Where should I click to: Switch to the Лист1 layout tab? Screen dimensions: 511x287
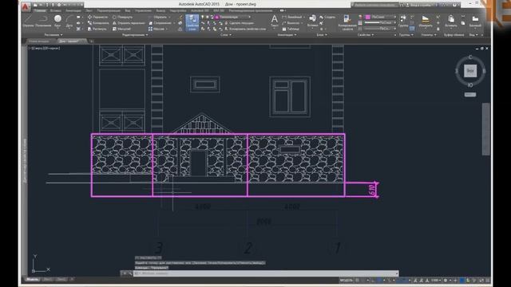coord(48,279)
